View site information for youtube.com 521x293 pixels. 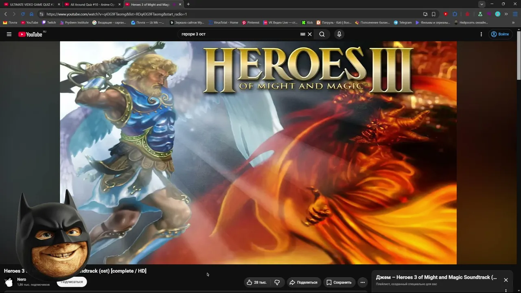[x=41, y=14]
